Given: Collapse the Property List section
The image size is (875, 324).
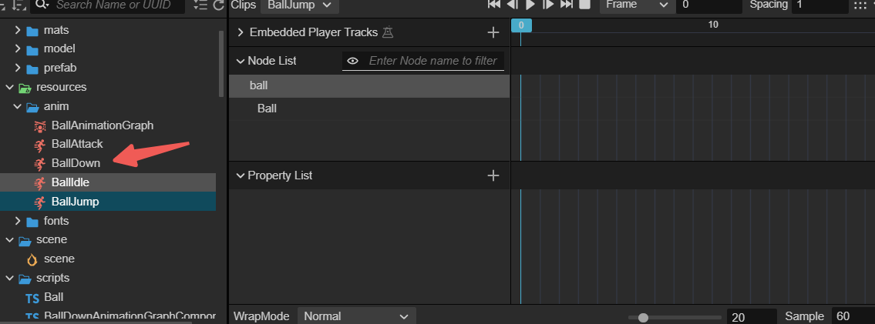Looking at the screenshot, I should pyautogui.click(x=240, y=175).
